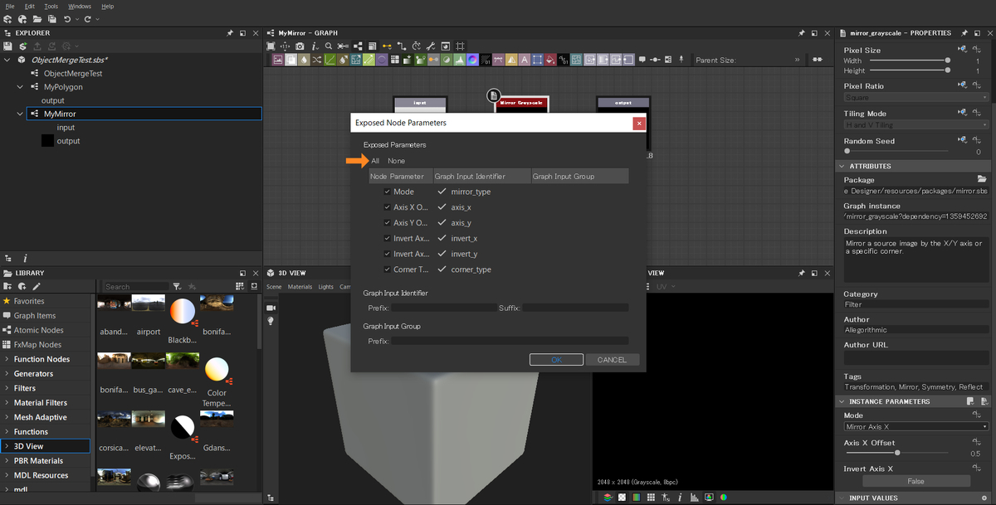Open the Tools menu
The width and height of the screenshot is (996, 505).
click(51, 6)
